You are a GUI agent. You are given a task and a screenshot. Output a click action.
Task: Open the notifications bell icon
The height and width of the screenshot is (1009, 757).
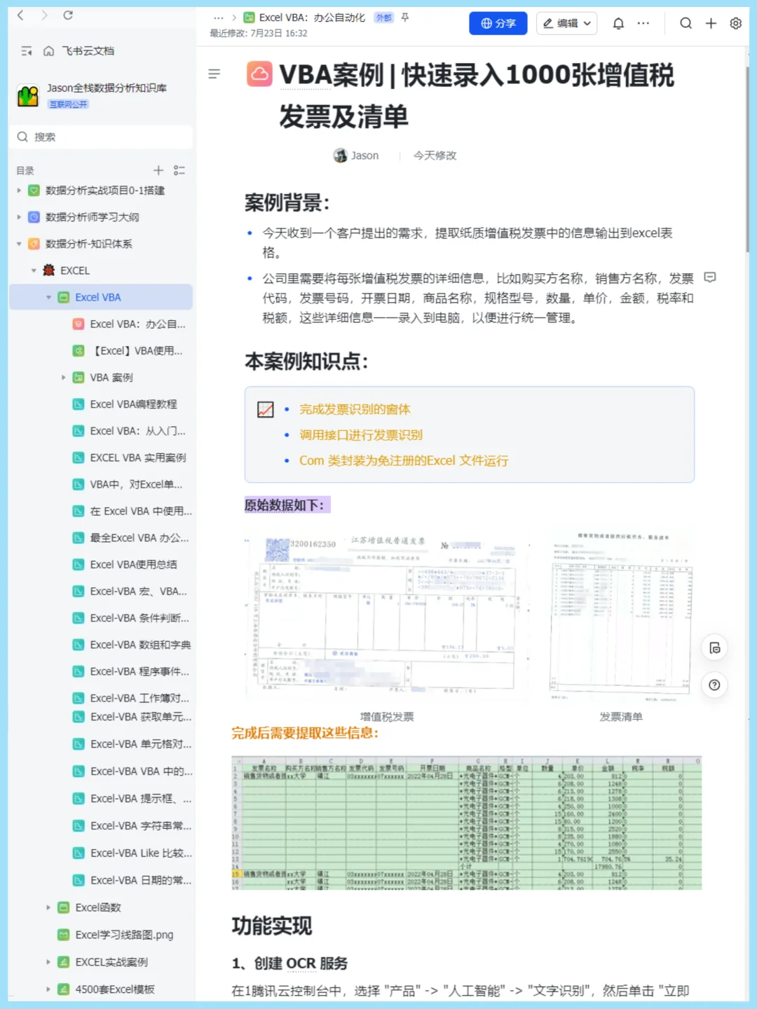[618, 23]
